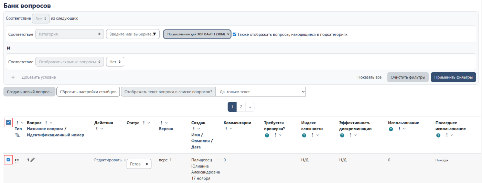The height and width of the screenshot is (183, 482).
Task: Sort by the 'Имя' header link
Action: (196, 135)
